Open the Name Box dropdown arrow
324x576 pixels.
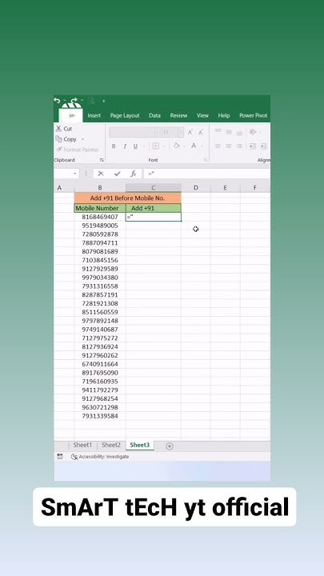click(75, 174)
